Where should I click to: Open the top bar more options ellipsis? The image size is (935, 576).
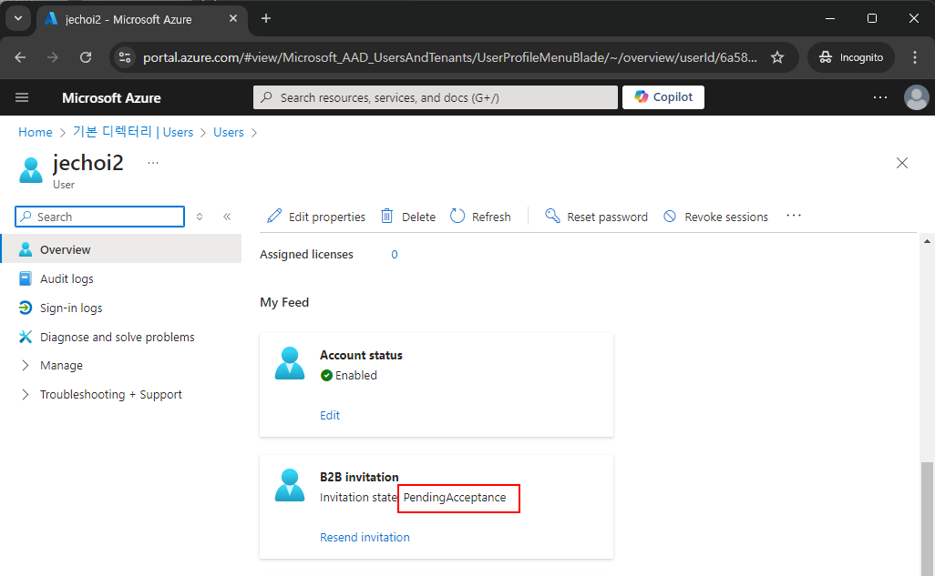coord(880,97)
